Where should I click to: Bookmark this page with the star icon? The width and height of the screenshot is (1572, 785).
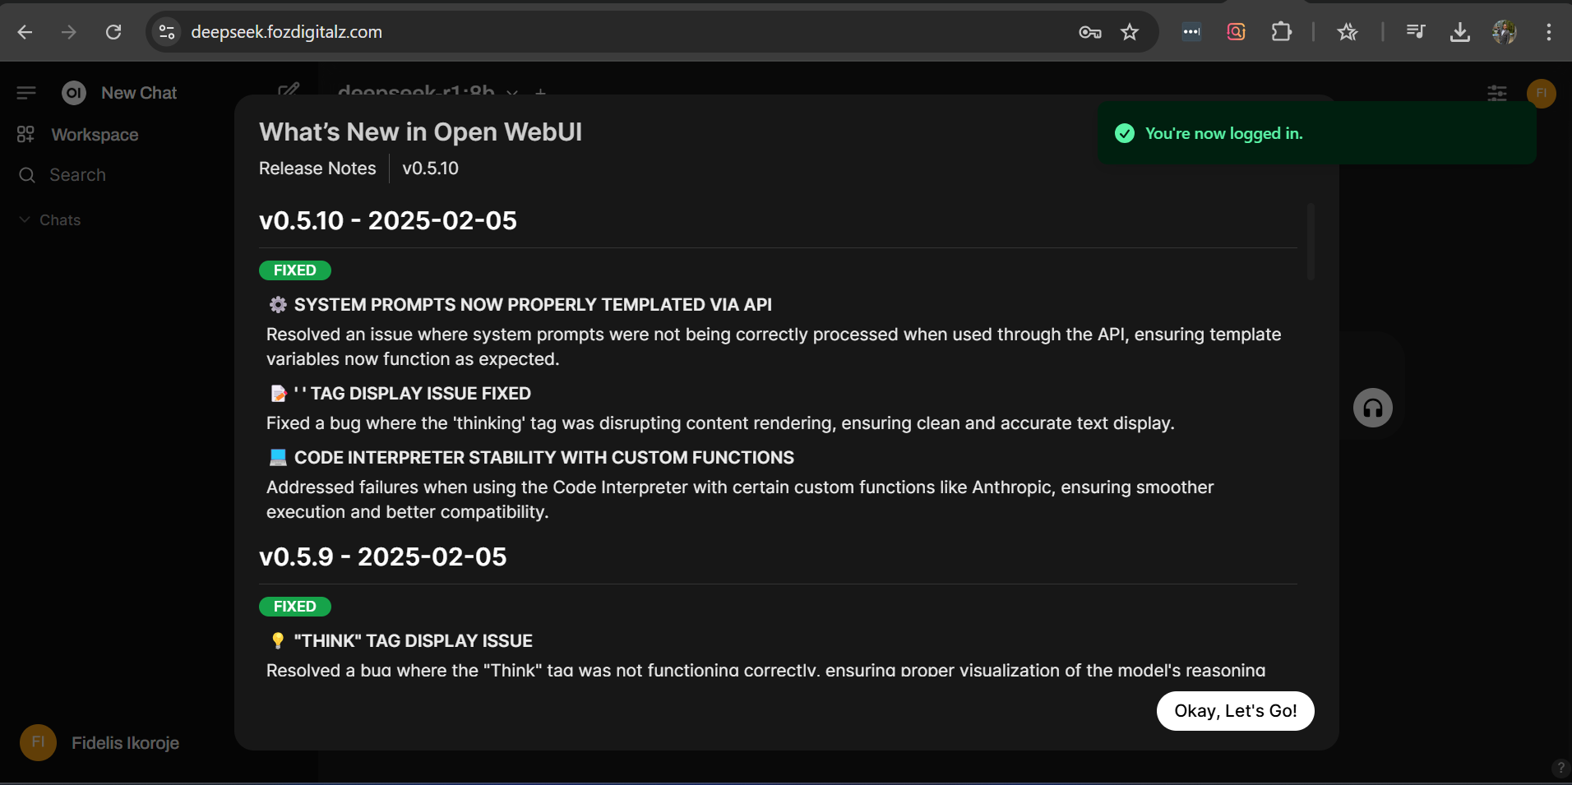tap(1130, 32)
